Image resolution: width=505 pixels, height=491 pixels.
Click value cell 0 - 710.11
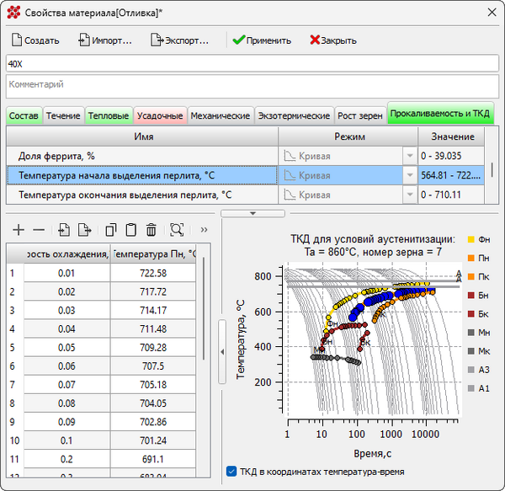[451, 195]
